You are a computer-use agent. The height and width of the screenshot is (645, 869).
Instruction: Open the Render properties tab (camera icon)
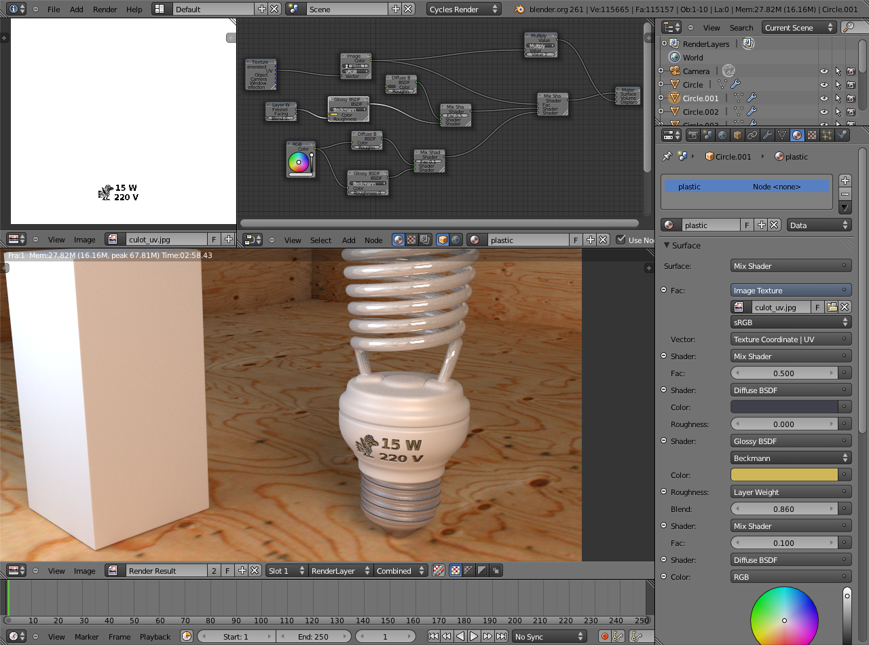693,135
